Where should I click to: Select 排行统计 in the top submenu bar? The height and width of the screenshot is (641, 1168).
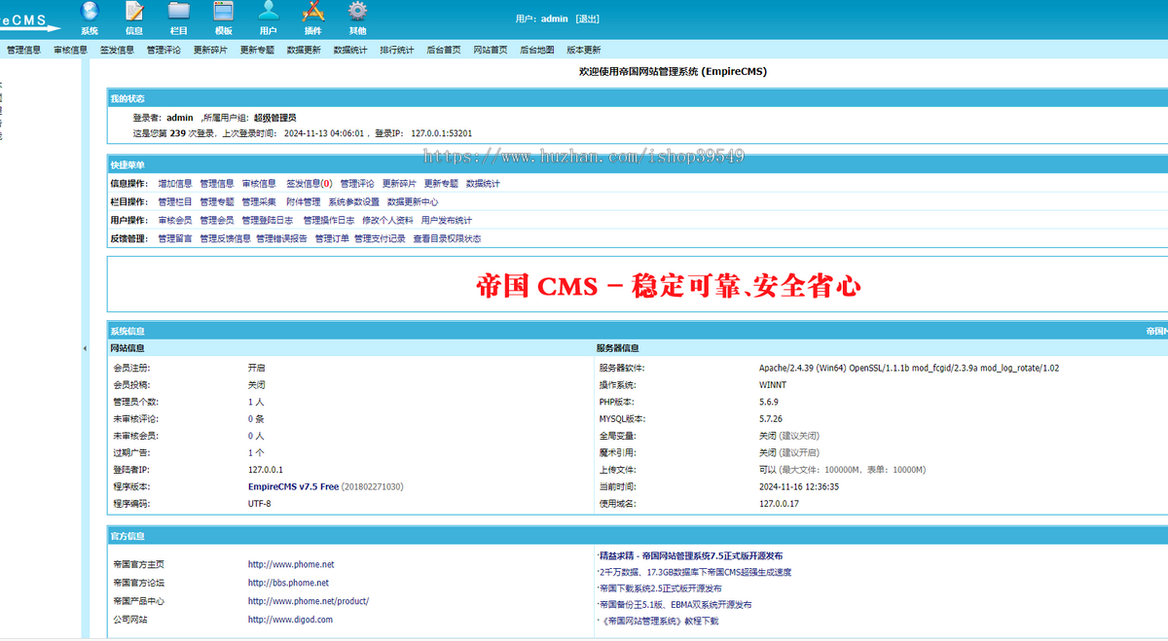point(397,50)
